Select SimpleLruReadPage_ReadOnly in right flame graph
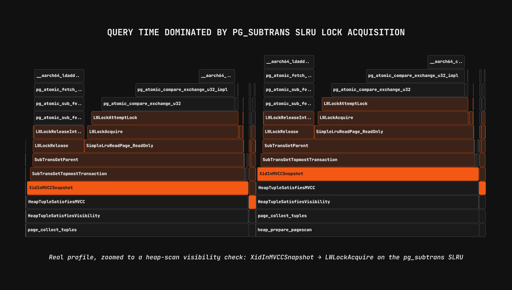This screenshot has width=512, height=290. click(x=394, y=132)
